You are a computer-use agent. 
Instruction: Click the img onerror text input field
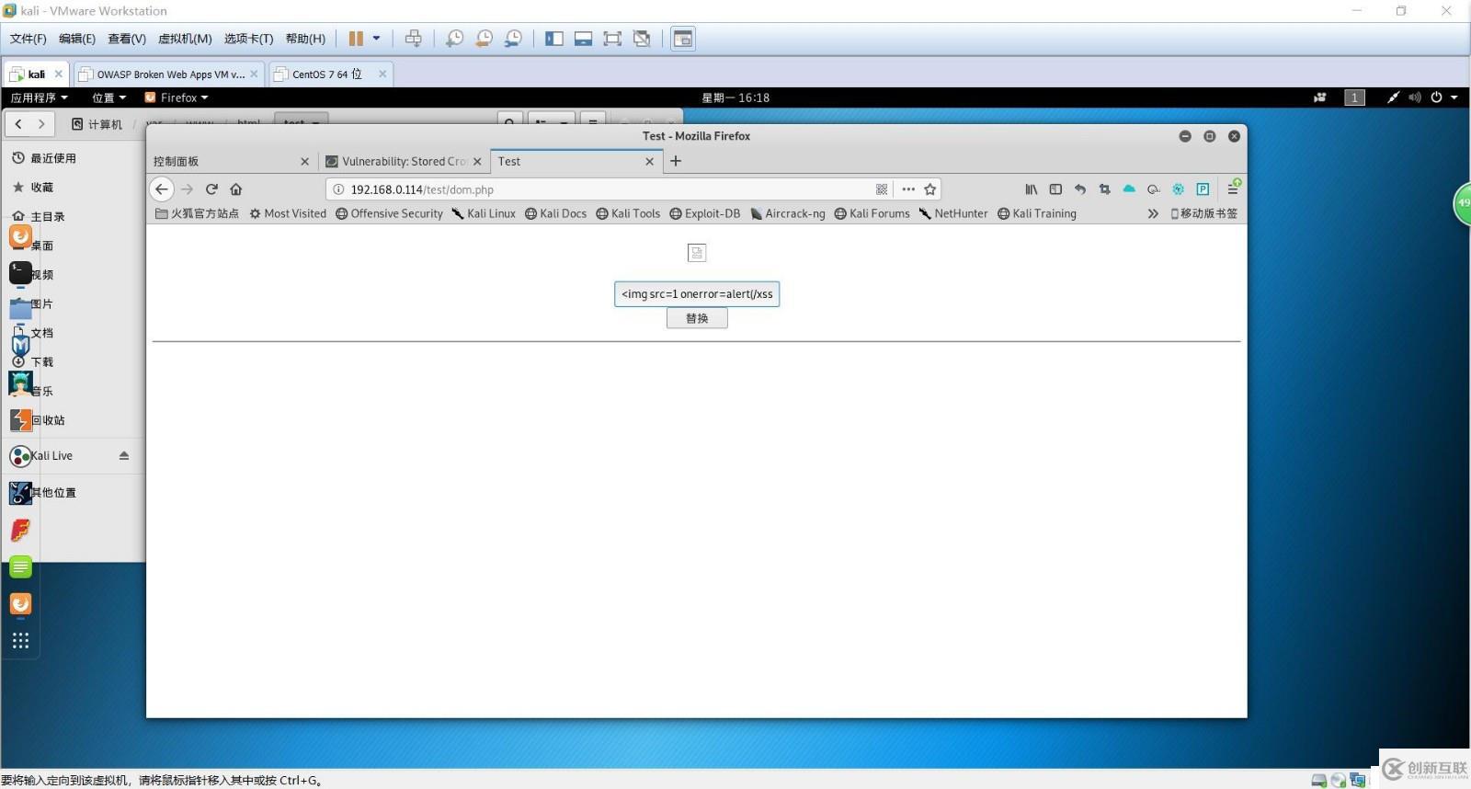tap(696, 294)
